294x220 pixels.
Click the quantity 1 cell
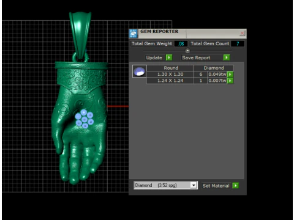(x=201, y=81)
